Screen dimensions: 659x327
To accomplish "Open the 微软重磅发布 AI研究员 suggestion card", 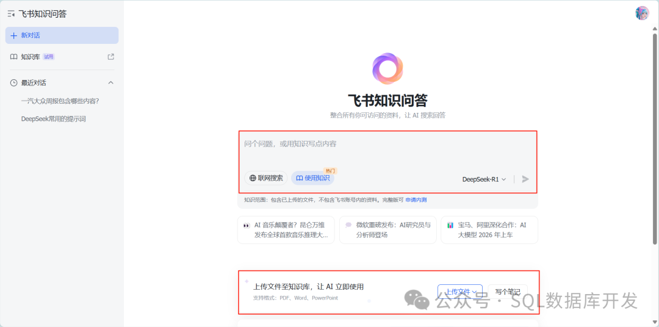I will 388,230.
